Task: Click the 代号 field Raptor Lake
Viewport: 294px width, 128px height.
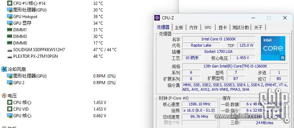Action: tap(201, 45)
